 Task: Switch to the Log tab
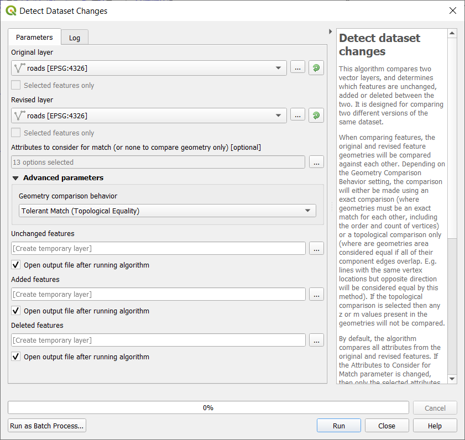click(x=75, y=38)
